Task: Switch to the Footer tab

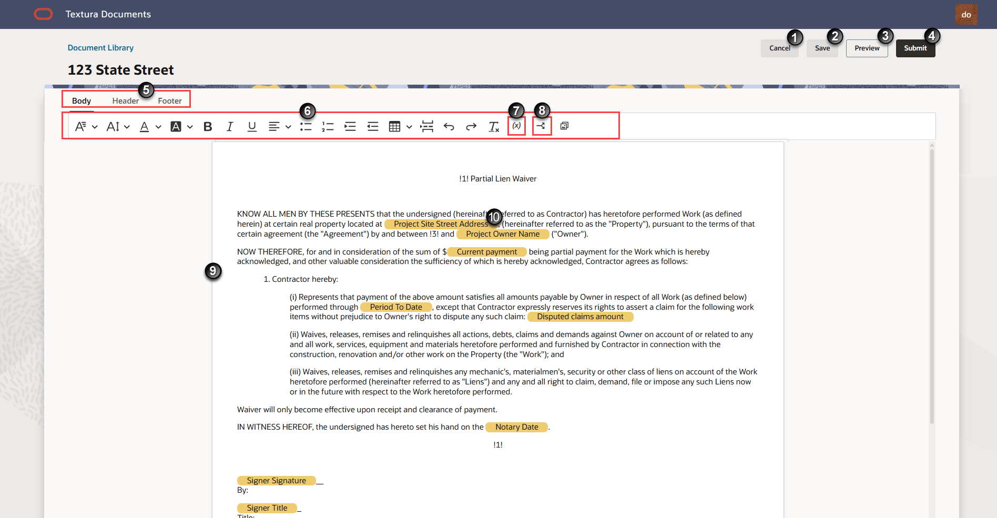Action: 169,100
